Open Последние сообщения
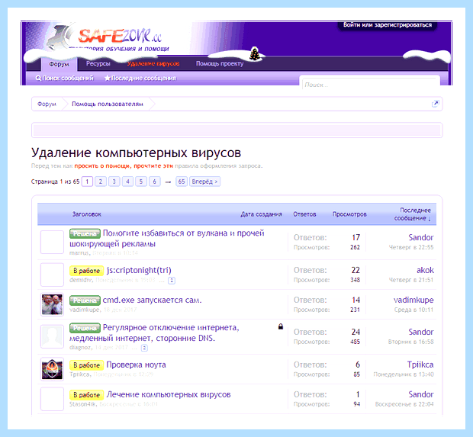The image size is (473, 437). pyautogui.click(x=140, y=78)
